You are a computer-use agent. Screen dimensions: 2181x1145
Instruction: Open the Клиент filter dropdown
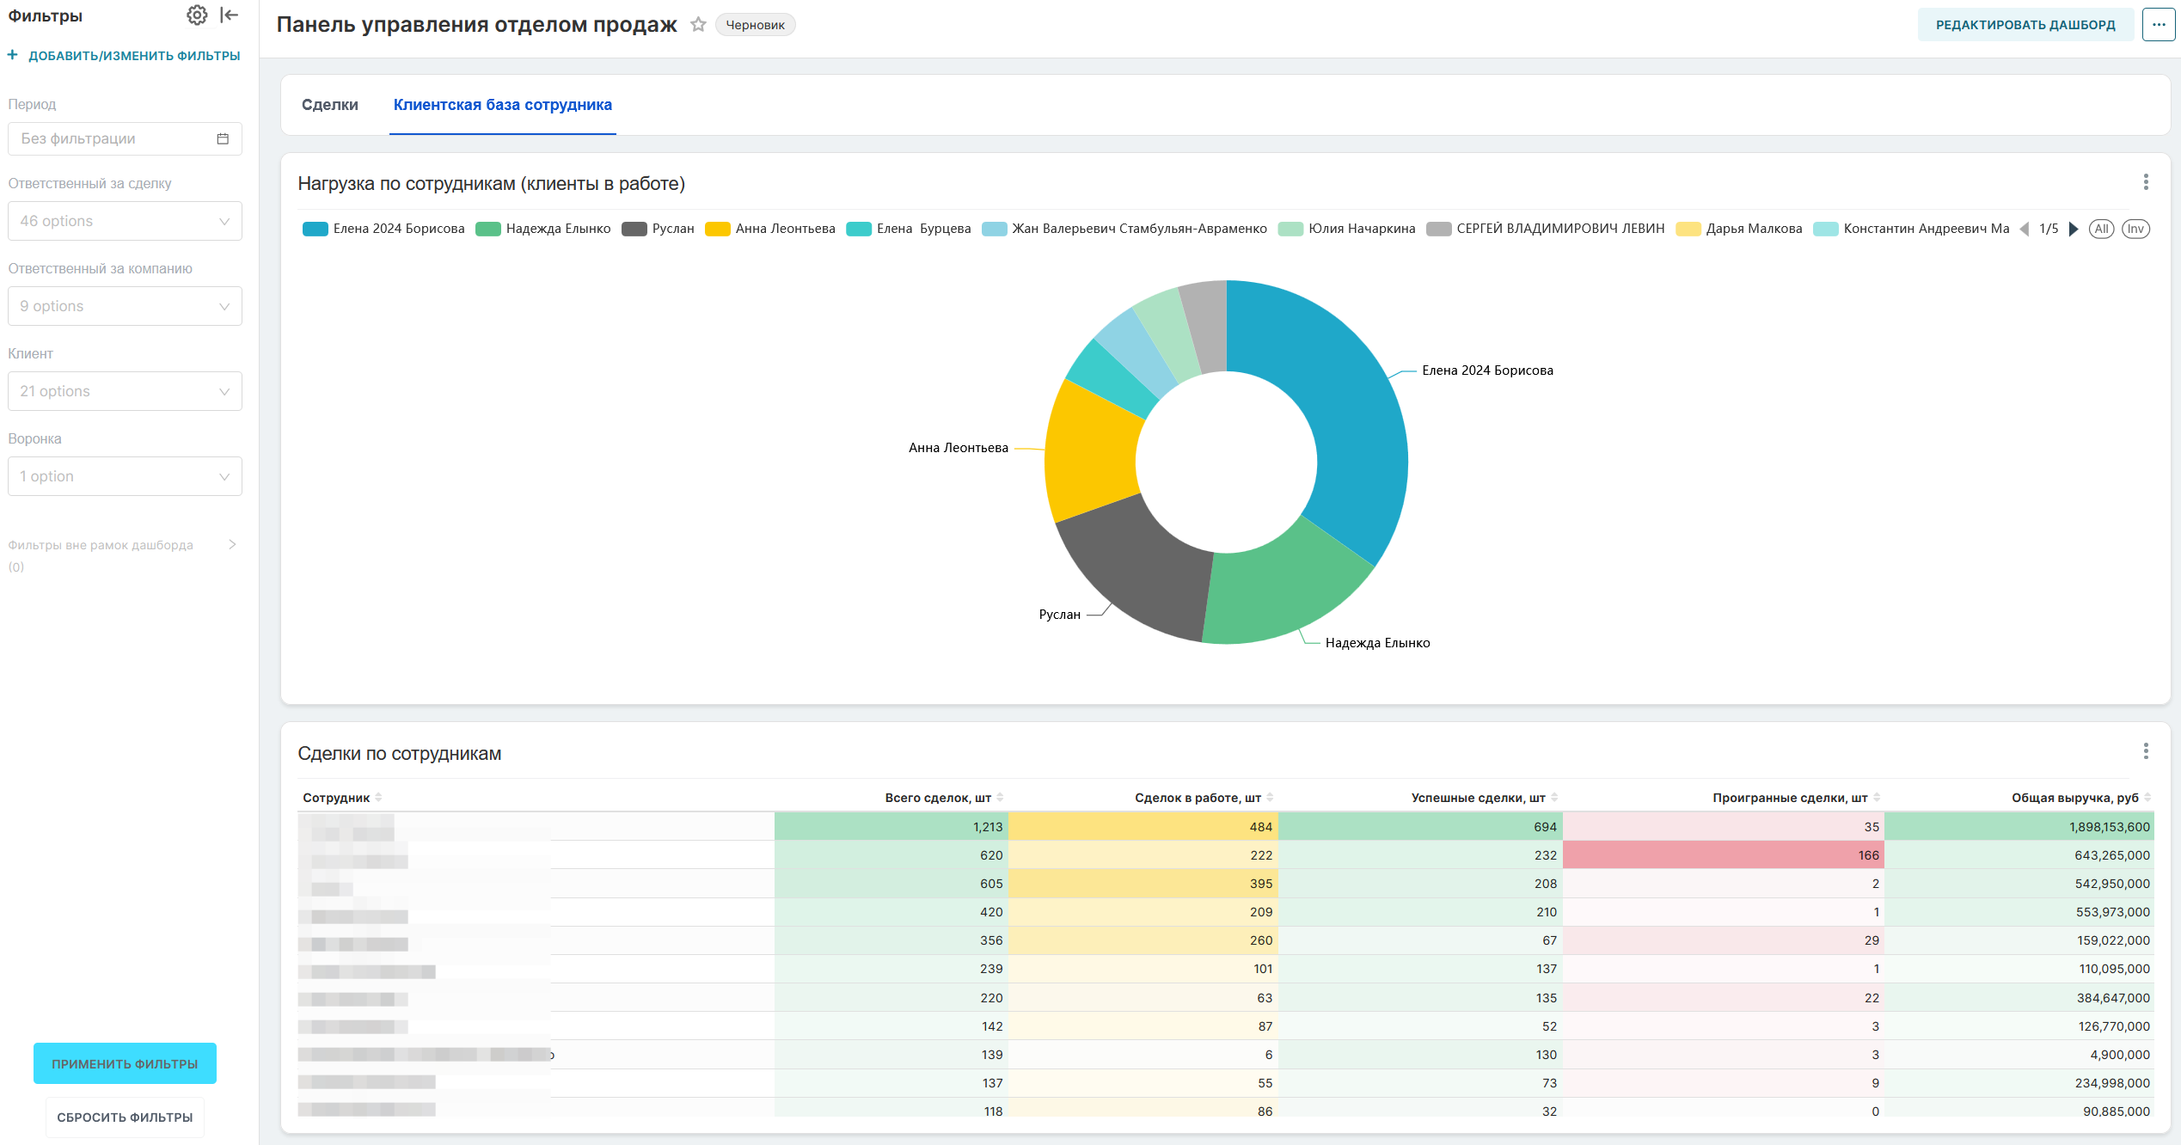tap(126, 392)
